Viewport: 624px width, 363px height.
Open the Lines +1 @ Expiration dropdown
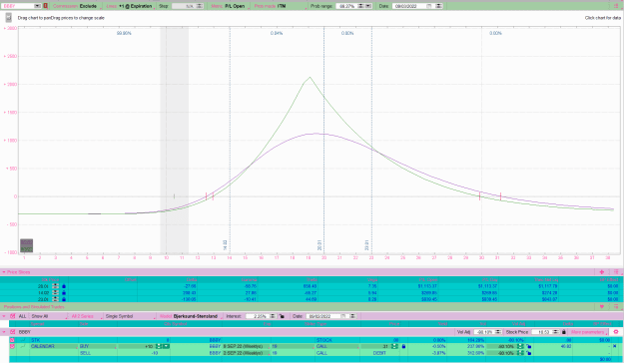[130, 6]
